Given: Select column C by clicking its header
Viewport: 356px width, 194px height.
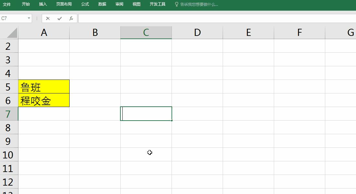Looking at the screenshot, I should click(146, 32).
